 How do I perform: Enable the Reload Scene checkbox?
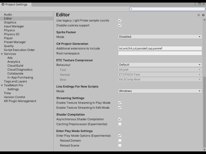coord(120,145)
